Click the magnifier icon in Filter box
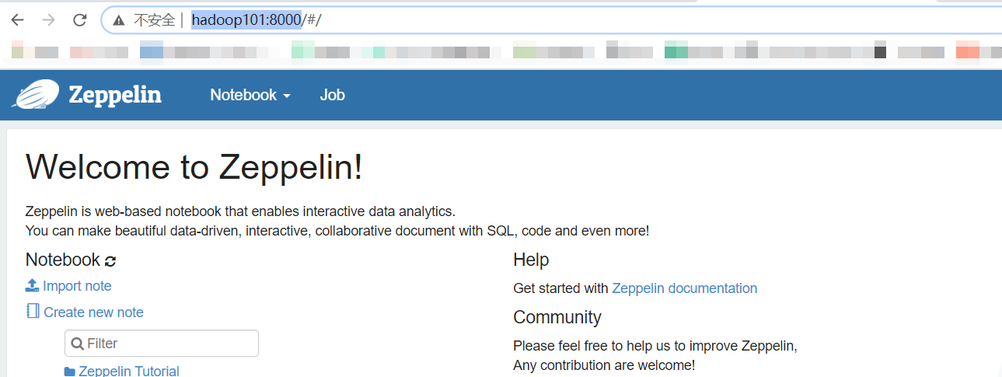 click(x=78, y=344)
